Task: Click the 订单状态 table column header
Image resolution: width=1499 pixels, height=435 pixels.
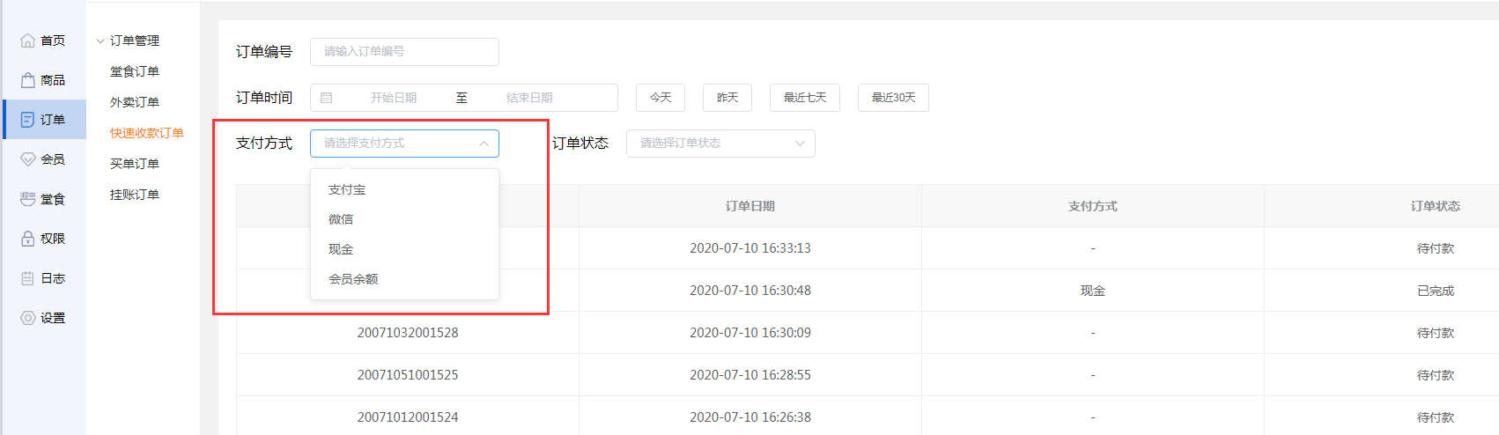Action: click(x=1436, y=206)
